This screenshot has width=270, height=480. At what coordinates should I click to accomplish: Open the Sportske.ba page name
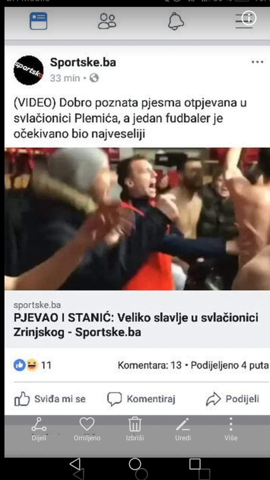pos(83,62)
